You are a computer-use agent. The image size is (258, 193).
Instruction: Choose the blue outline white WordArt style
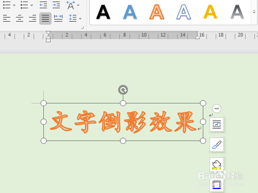coord(184,12)
